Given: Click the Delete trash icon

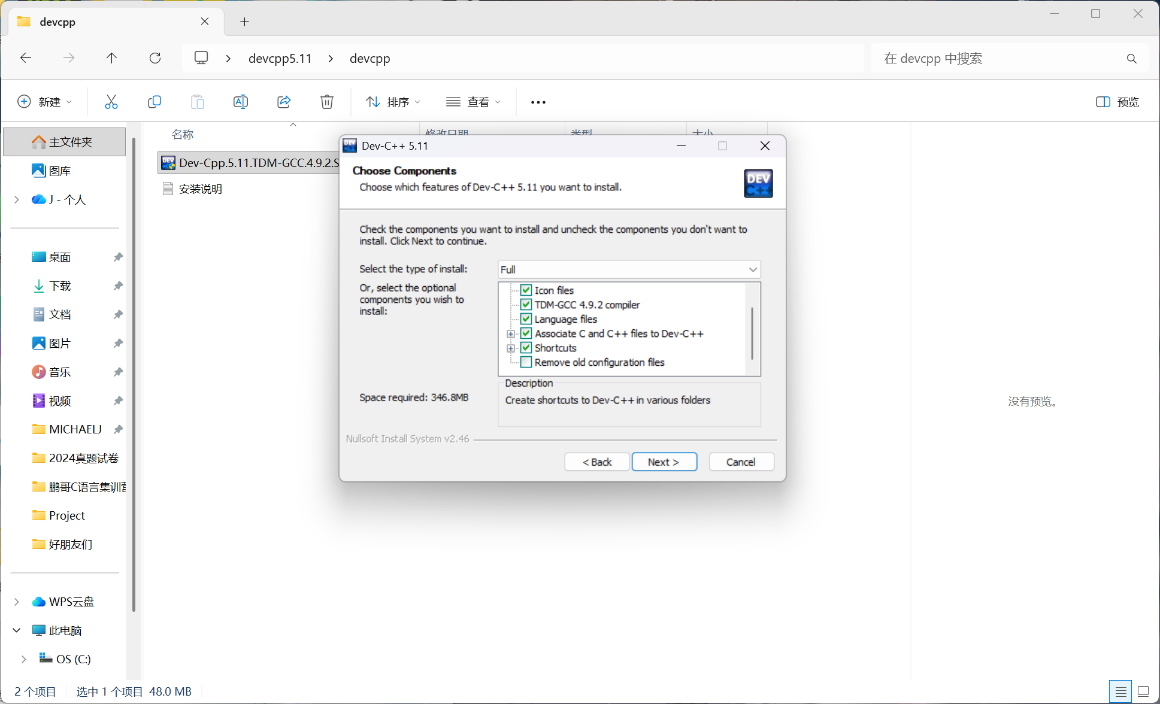Looking at the screenshot, I should click(327, 102).
